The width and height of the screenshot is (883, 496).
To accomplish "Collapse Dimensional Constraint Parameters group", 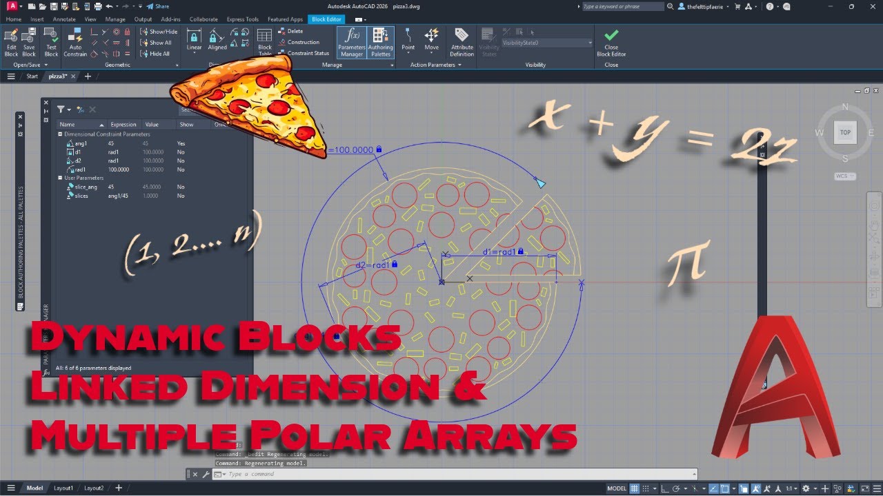I will click(60, 134).
